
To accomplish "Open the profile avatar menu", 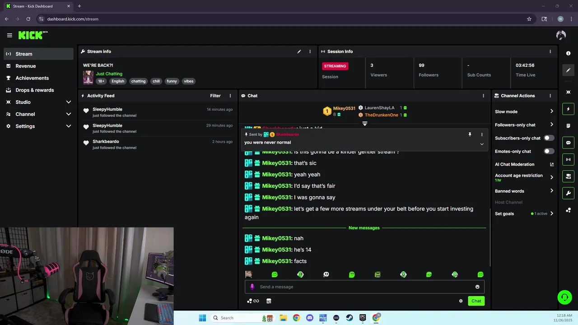I will 561,35.
